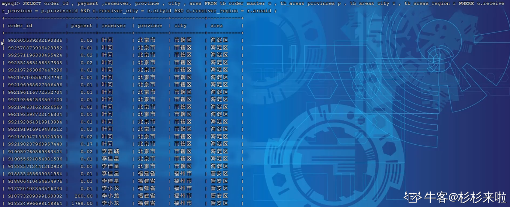This screenshot has height=207, width=510.
Task: Click payment 0.02 in the 李嘉诚 row
Action: point(87,152)
